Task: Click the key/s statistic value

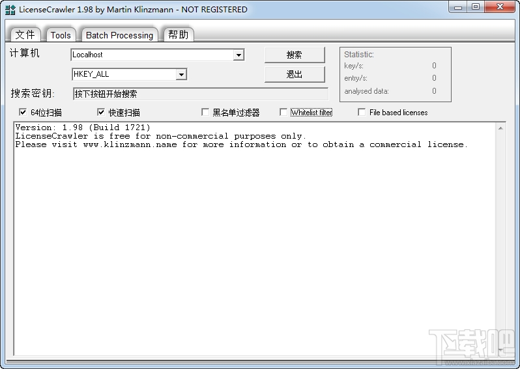Action: tap(434, 66)
